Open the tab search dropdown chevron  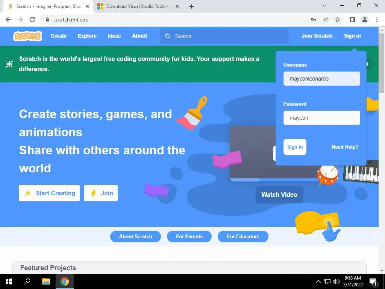tap(324, 5)
